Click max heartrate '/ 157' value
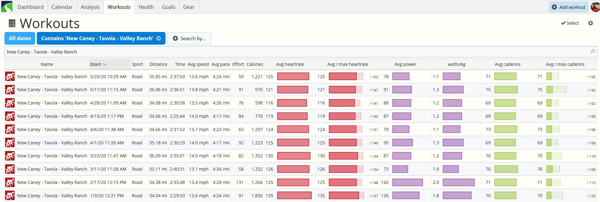The width and height of the screenshot is (600, 202). pos(374,196)
